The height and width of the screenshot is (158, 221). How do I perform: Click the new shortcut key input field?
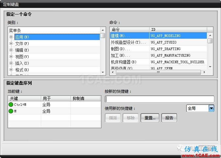[x=159, y=99]
